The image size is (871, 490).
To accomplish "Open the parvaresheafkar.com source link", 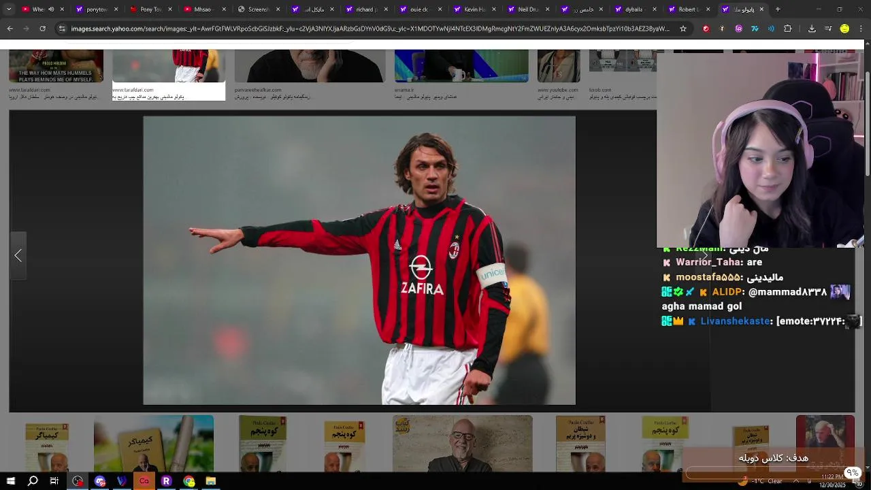I will click(x=258, y=90).
